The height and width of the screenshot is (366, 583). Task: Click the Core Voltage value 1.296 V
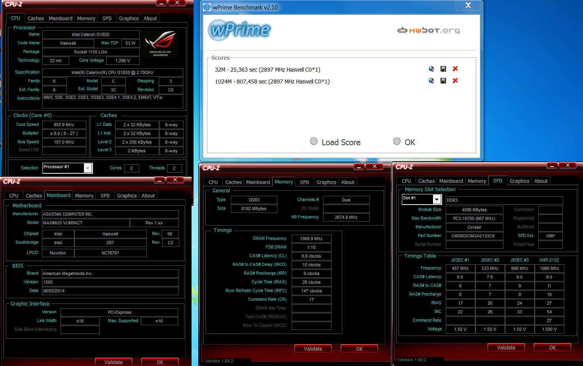click(x=123, y=61)
